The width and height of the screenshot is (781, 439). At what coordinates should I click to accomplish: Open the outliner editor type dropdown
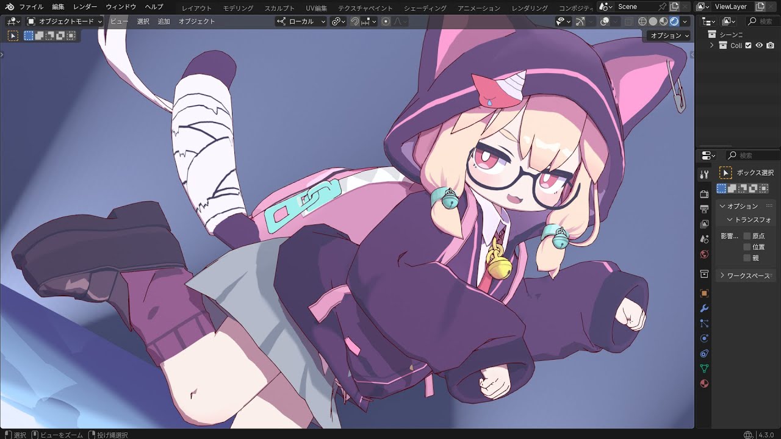click(x=708, y=21)
